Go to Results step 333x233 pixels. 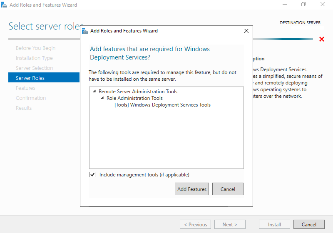click(24, 108)
